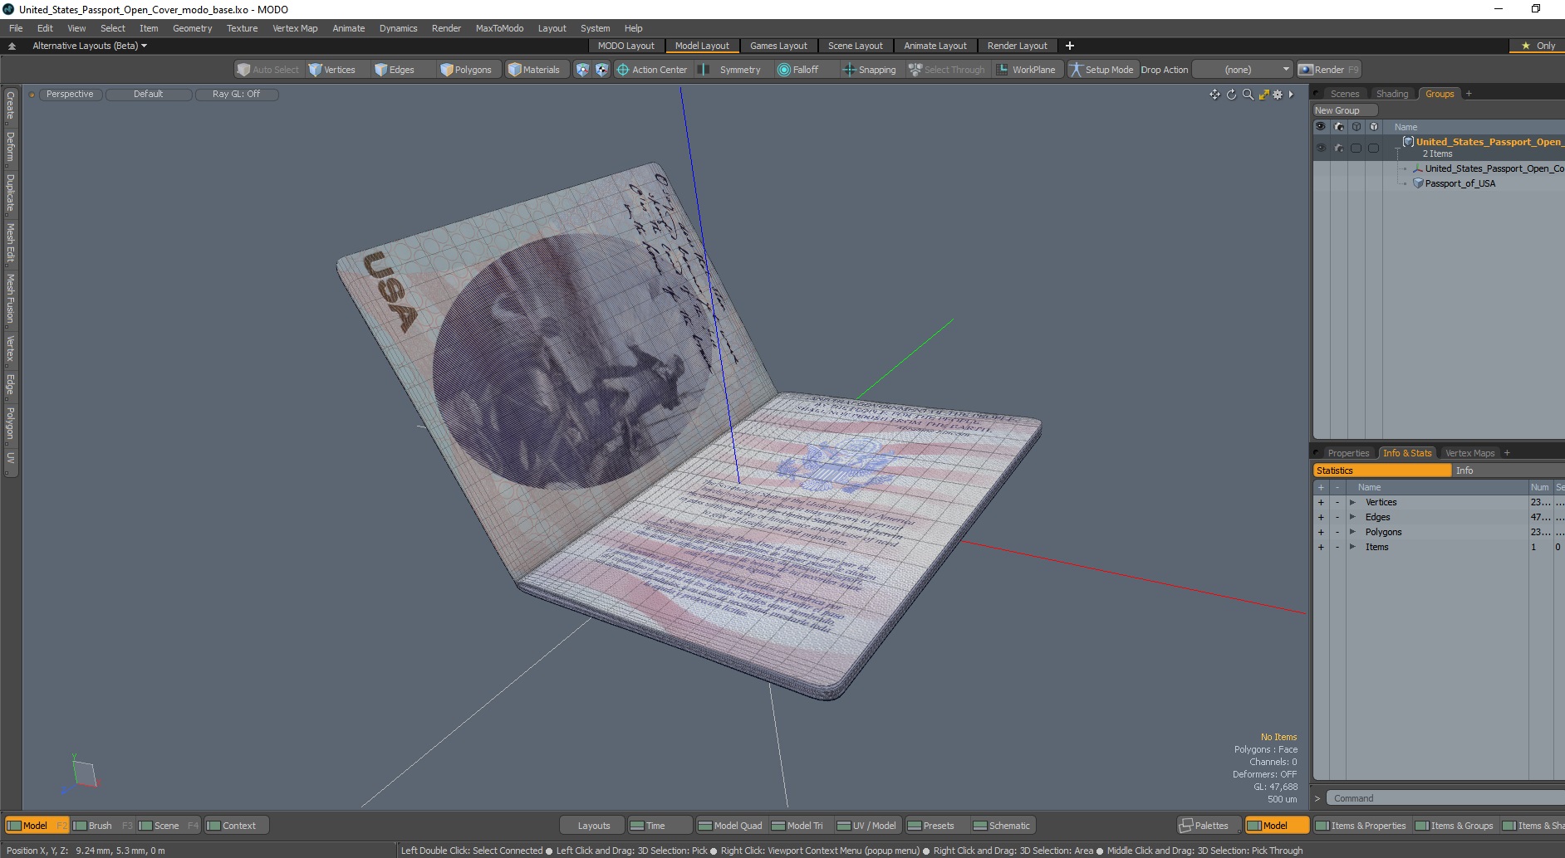Viewport: 1565px width, 858px height.
Task: Click the Select Through option
Action: (x=947, y=70)
